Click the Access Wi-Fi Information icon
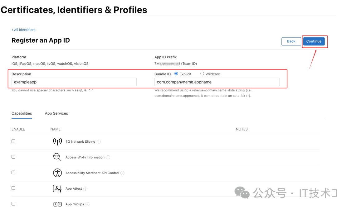Image resolution: width=337 pixels, height=209 pixels. point(57,157)
